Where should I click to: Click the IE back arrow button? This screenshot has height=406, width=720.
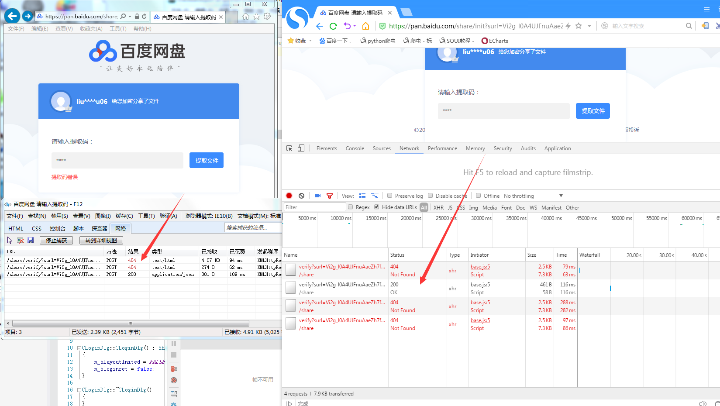pos(12,16)
